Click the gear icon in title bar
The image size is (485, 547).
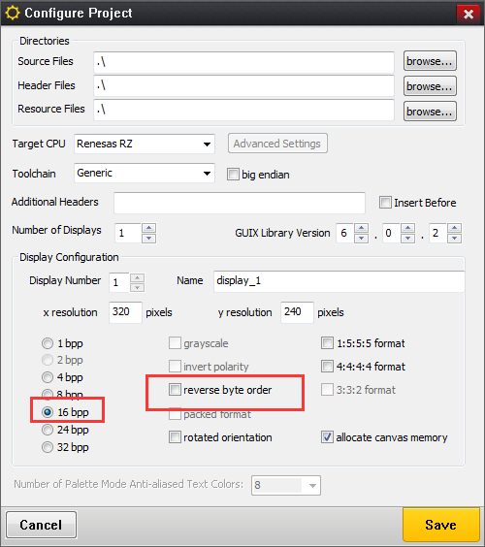tap(13, 14)
